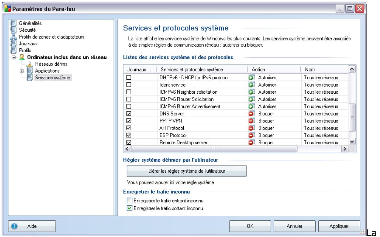Click the list's scroll right arrow
The height and width of the screenshot is (237, 380).
click(x=345, y=149)
